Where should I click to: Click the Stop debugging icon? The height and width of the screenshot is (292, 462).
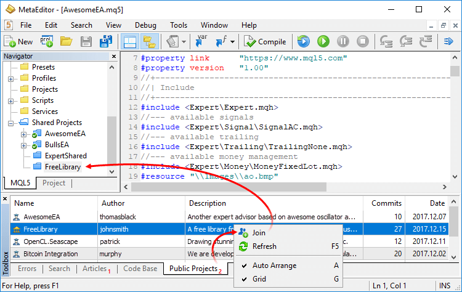(363, 41)
